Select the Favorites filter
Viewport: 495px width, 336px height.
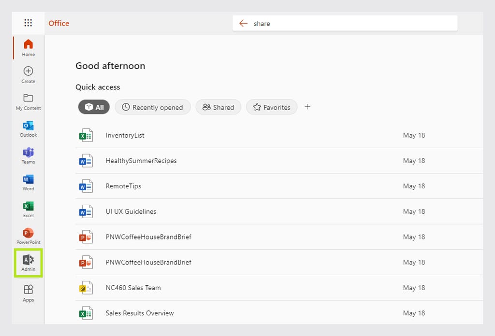point(272,107)
